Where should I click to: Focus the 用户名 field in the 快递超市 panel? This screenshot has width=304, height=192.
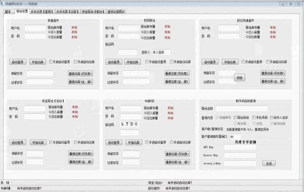[35, 28]
